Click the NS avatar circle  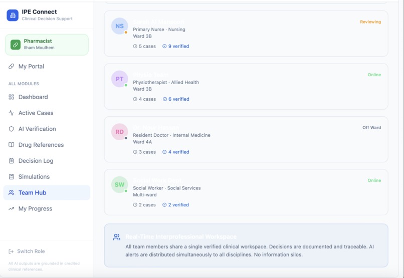120,26
